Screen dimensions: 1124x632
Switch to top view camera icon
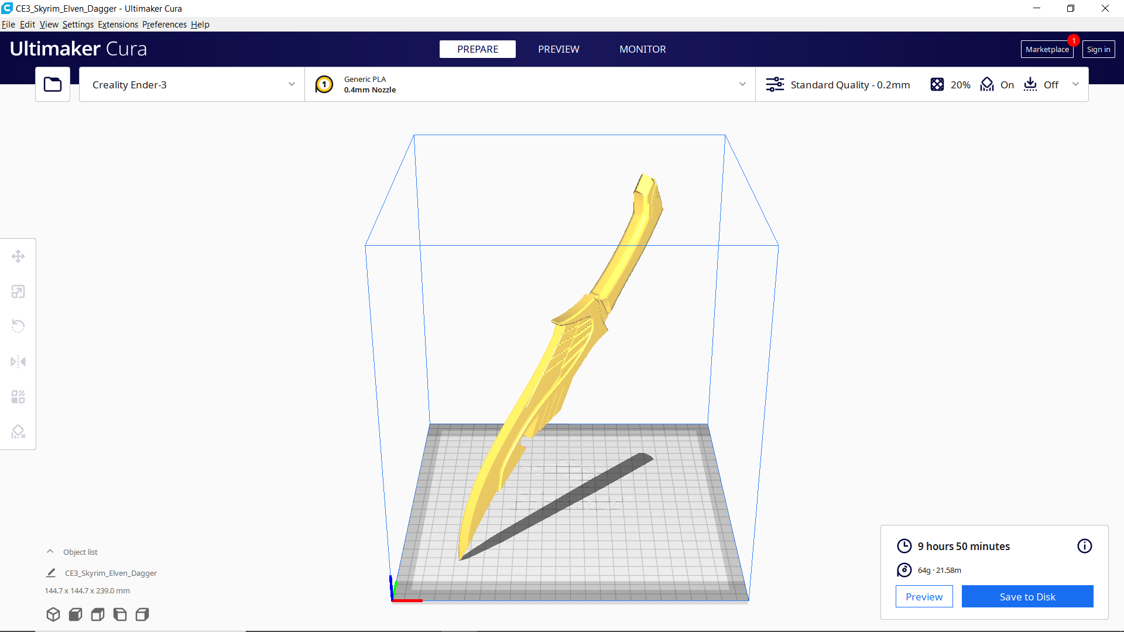(x=98, y=614)
